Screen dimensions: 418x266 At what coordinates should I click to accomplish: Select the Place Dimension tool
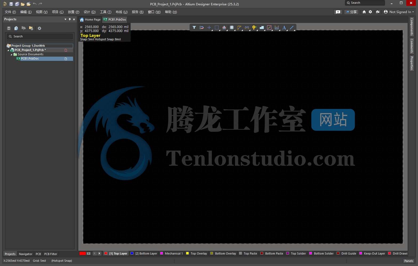277,28
